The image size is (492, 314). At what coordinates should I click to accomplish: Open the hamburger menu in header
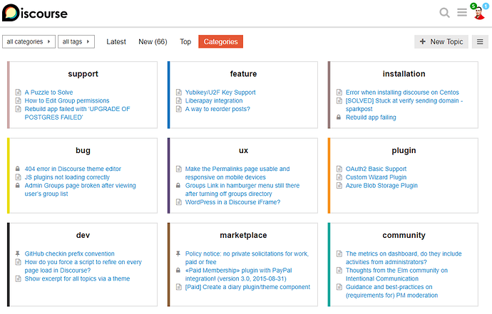[x=462, y=13]
